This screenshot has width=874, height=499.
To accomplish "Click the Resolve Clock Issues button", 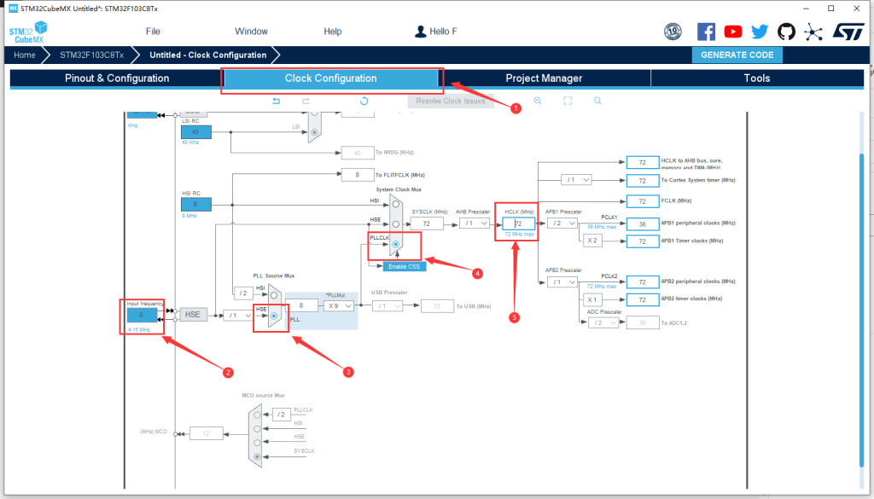I will point(451,101).
